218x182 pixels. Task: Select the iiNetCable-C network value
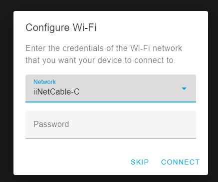[x=56, y=92]
